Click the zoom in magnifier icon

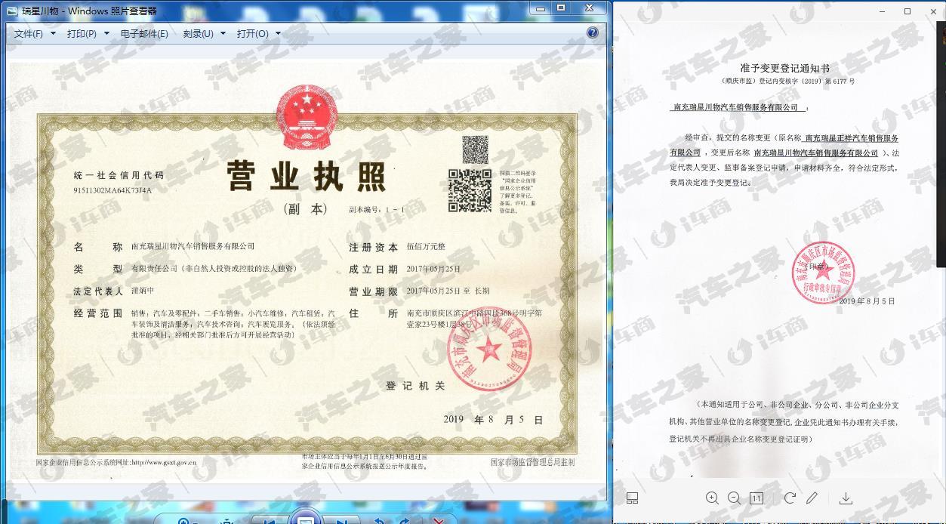tap(712, 498)
